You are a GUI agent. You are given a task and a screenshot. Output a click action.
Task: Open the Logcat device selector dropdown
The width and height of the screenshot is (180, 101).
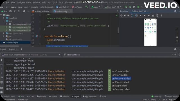pos(31,55)
